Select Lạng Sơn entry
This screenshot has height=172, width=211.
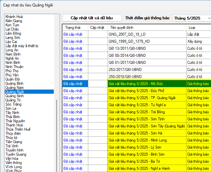point(13,38)
